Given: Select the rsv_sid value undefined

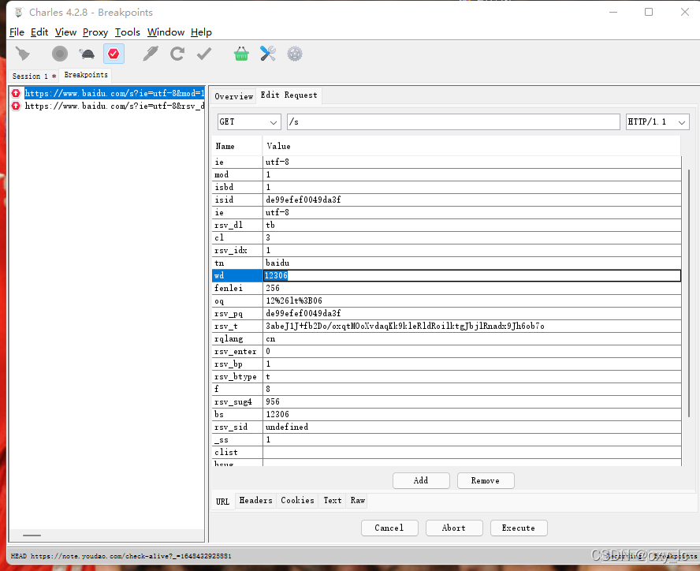Looking at the screenshot, I should pos(472,427).
